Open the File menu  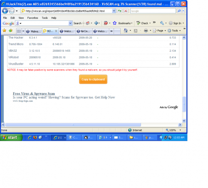[x=5, y=18]
